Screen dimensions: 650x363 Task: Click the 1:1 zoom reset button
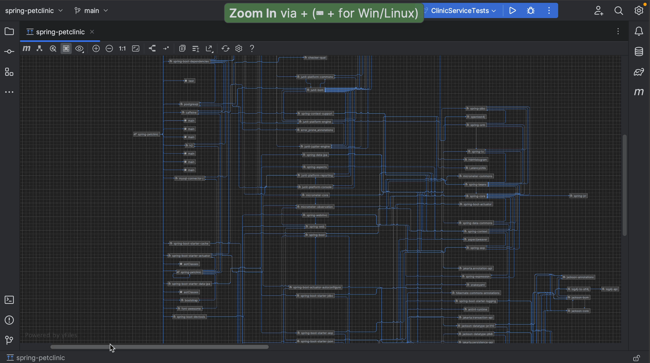pos(122,48)
